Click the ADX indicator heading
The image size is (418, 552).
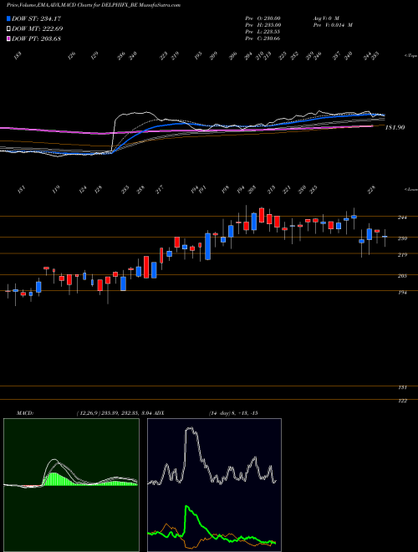(x=159, y=413)
